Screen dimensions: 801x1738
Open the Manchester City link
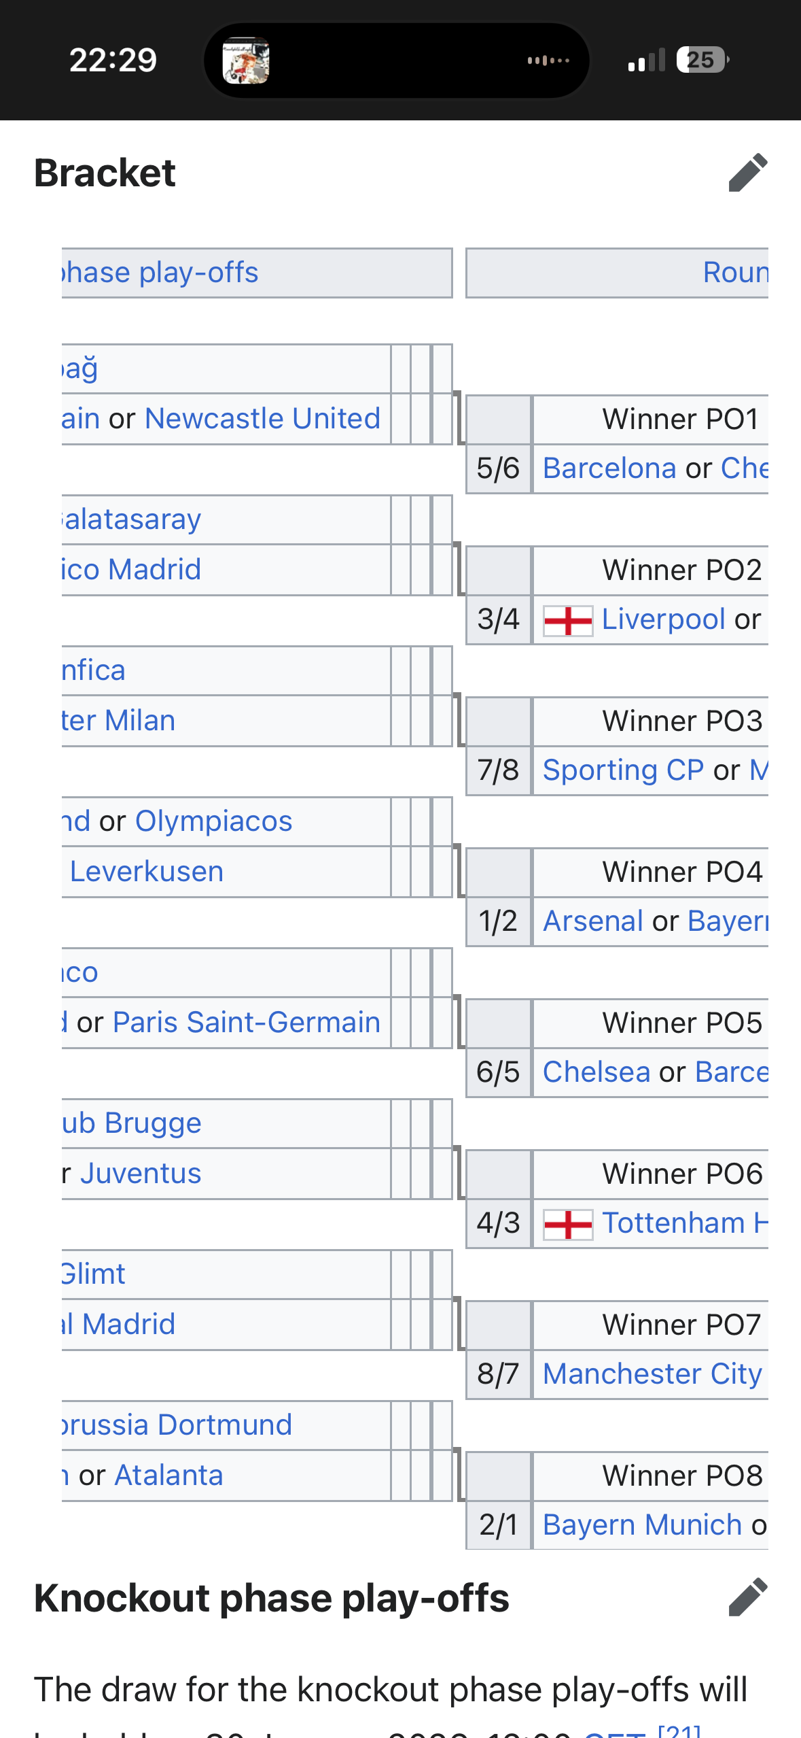coord(652,1374)
